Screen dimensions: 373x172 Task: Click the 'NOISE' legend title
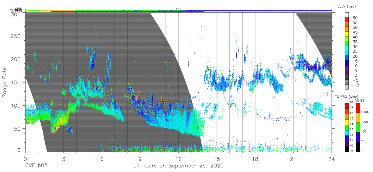tap(359, 100)
